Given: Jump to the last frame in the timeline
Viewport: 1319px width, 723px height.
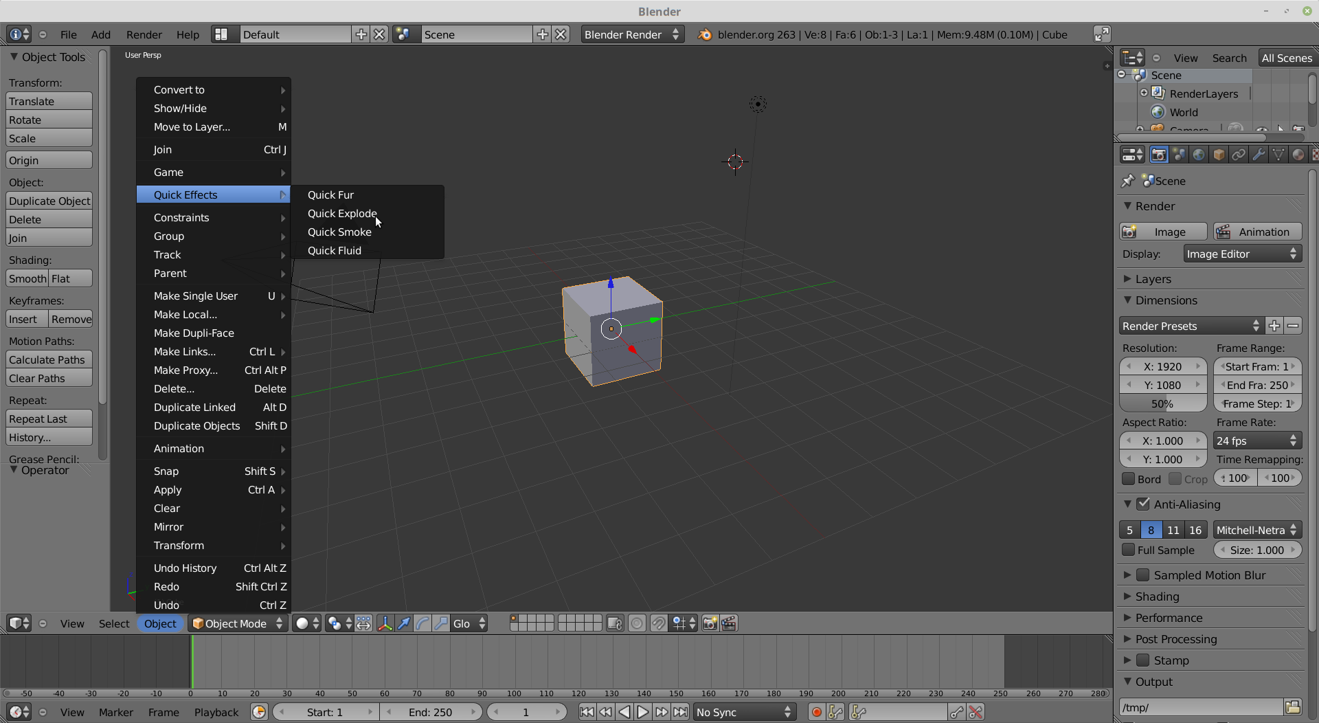Looking at the screenshot, I should [680, 712].
